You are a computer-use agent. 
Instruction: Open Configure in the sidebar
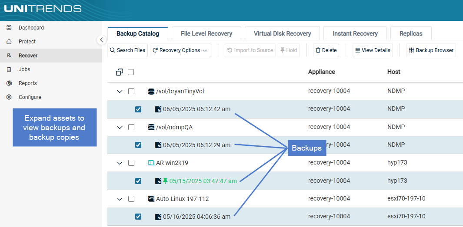click(30, 97)
